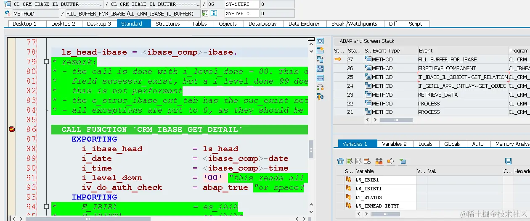
Task: Click the LS_IBIB1 variable name cell
Action: pos(385,180)
